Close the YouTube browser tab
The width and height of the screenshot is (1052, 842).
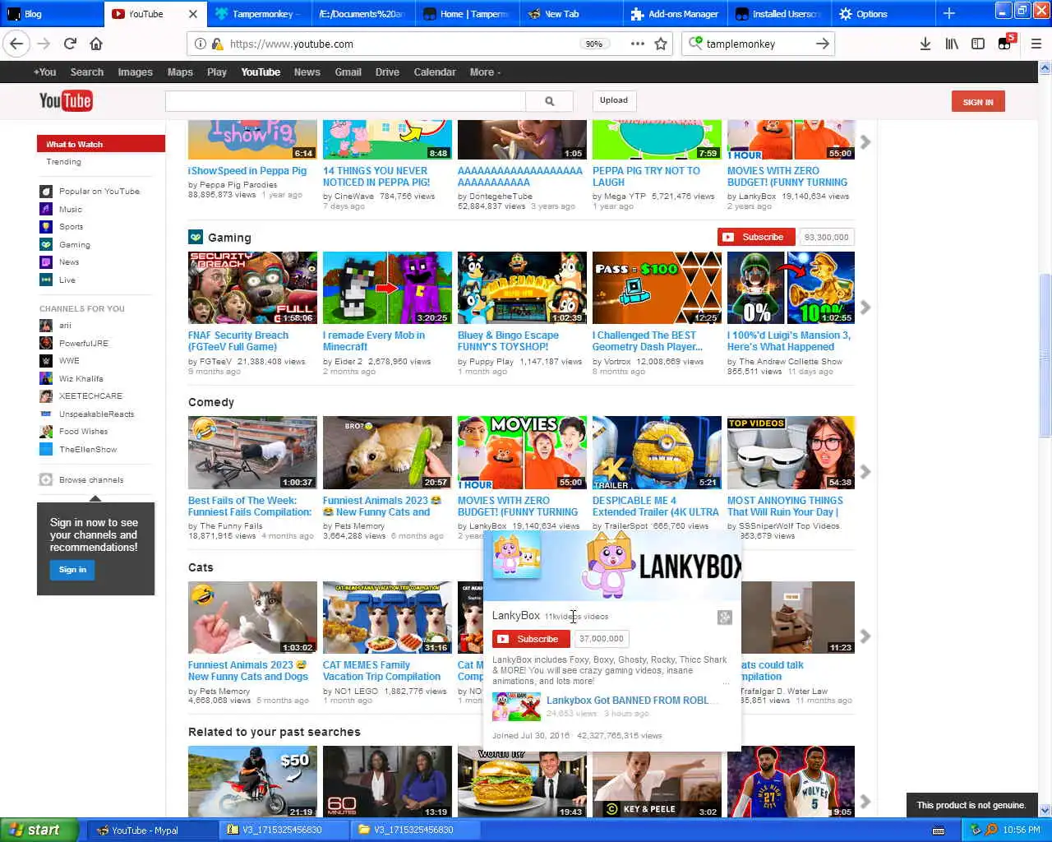[193, 14]
